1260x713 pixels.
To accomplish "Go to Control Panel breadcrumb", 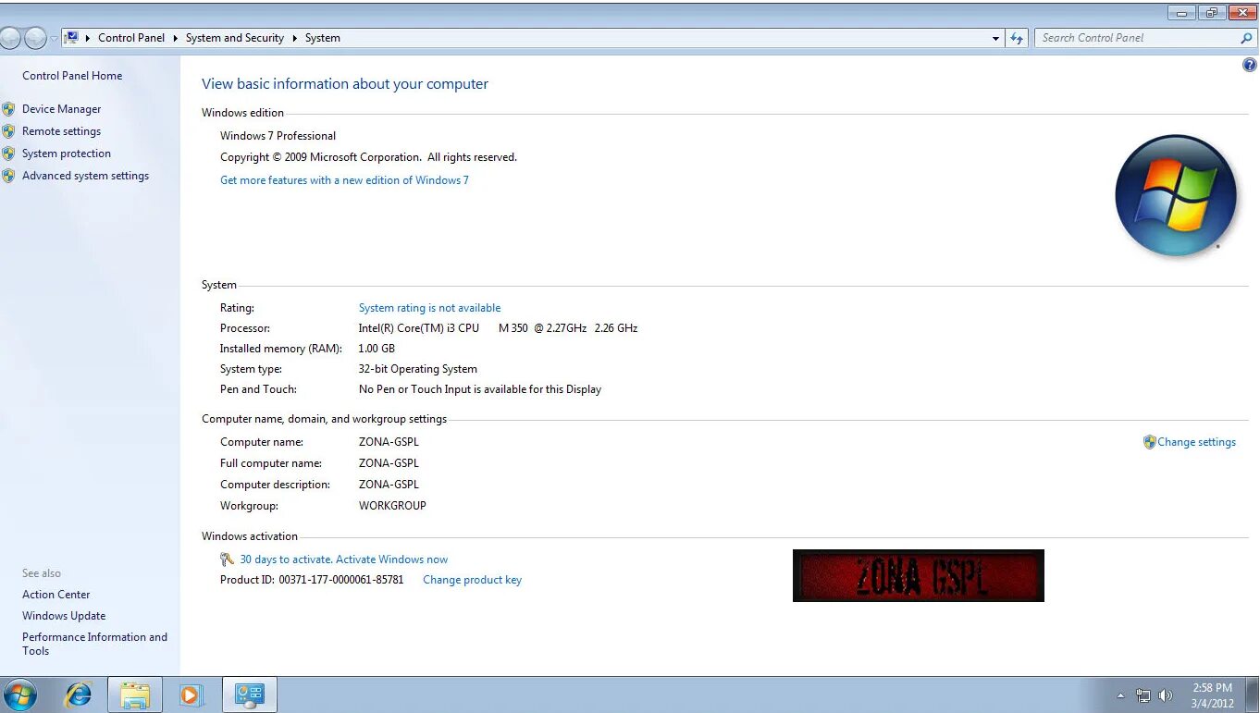I will tap(131, 38).
